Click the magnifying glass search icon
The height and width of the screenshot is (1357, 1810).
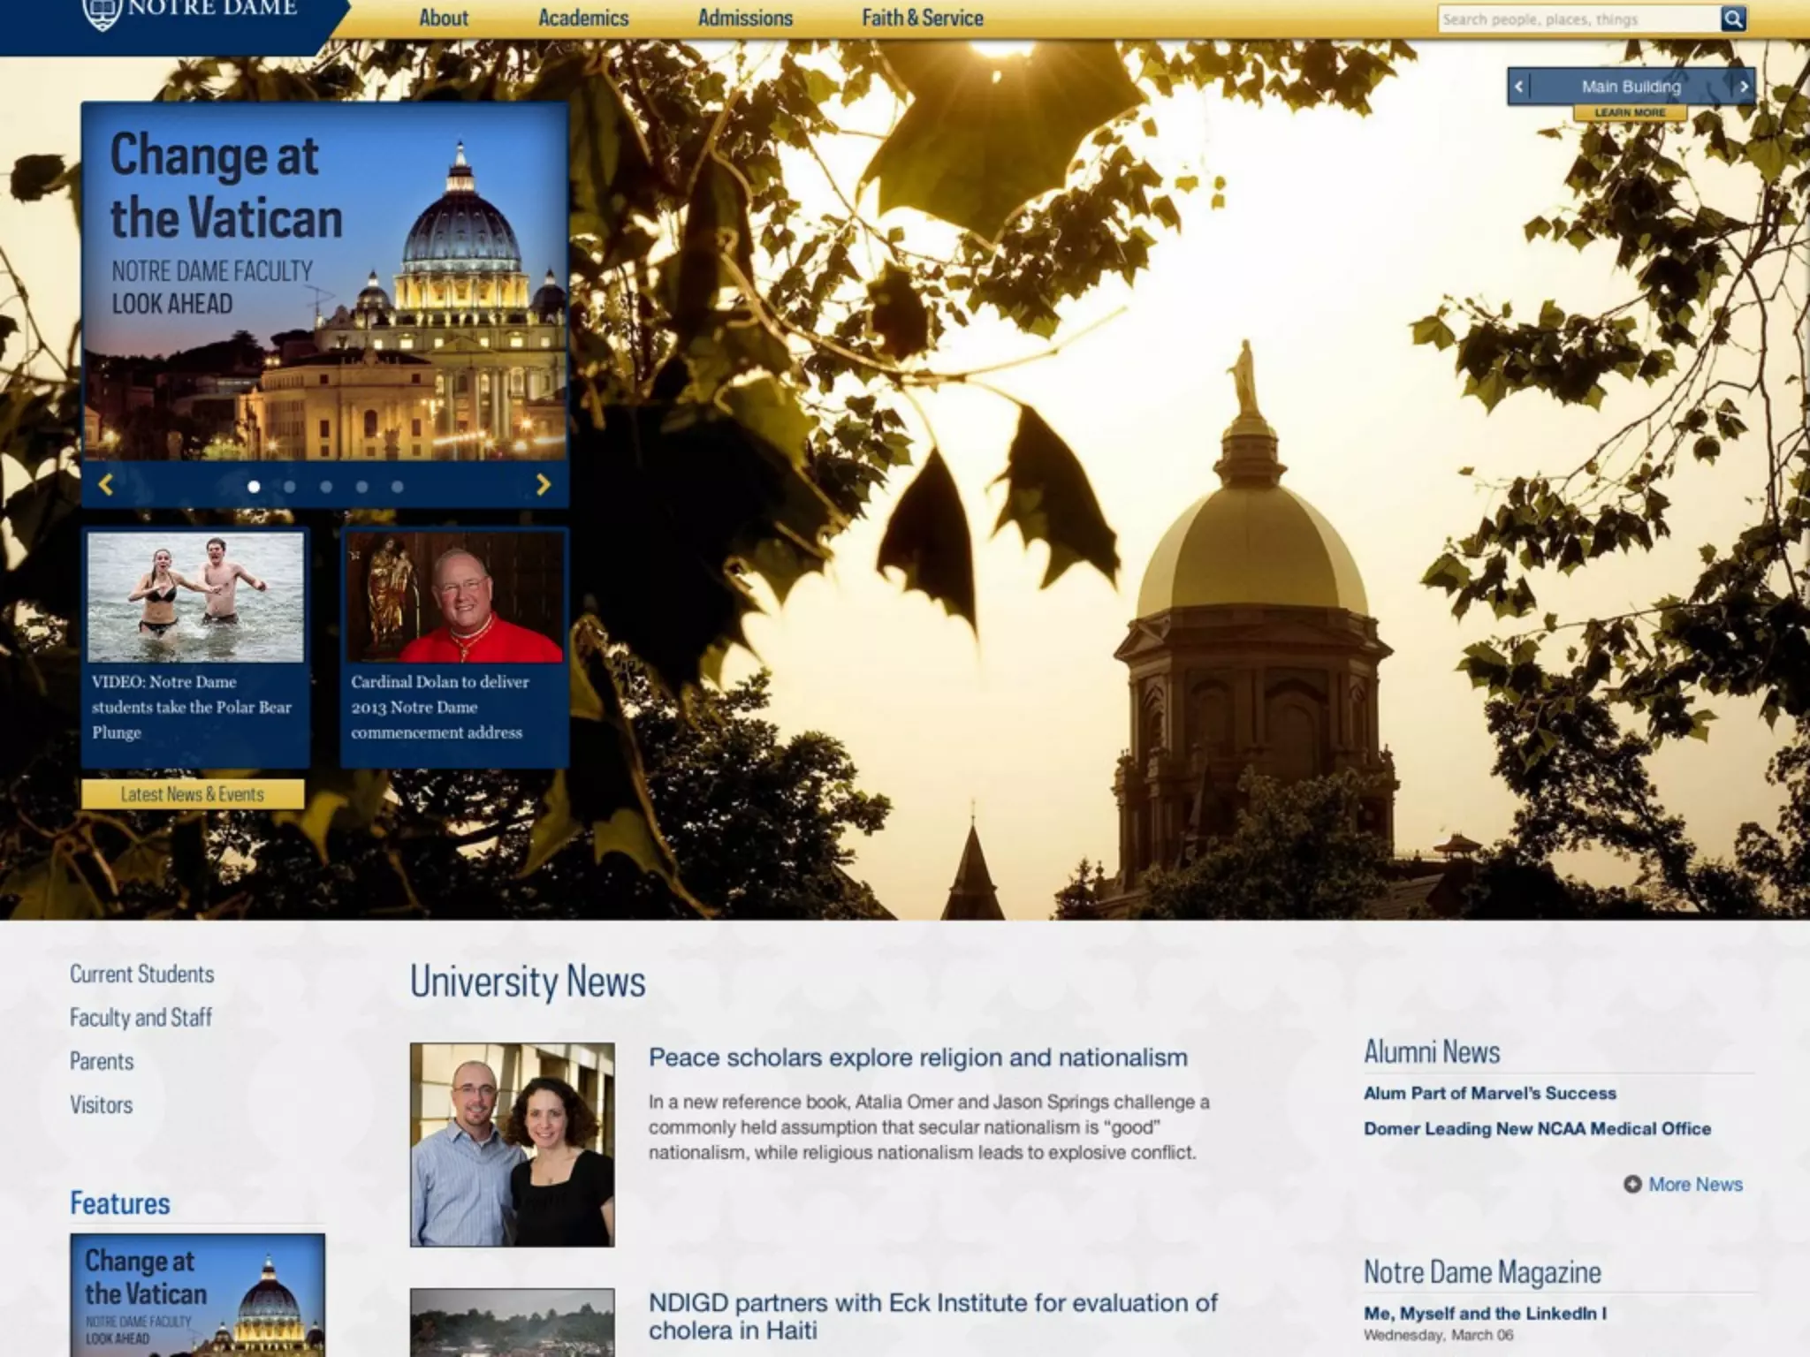pyautogui.click(x=1733, y=19)
